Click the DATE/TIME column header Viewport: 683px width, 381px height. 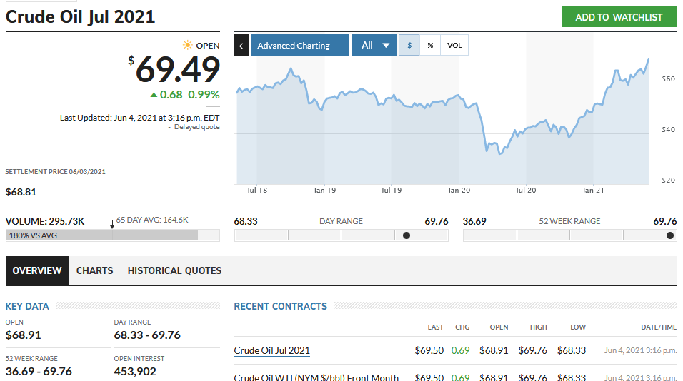coord(659,327)
